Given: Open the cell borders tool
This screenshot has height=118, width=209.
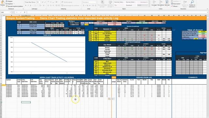Looking at the screenshot, I should pyautogui.click(x=36, y=6).
